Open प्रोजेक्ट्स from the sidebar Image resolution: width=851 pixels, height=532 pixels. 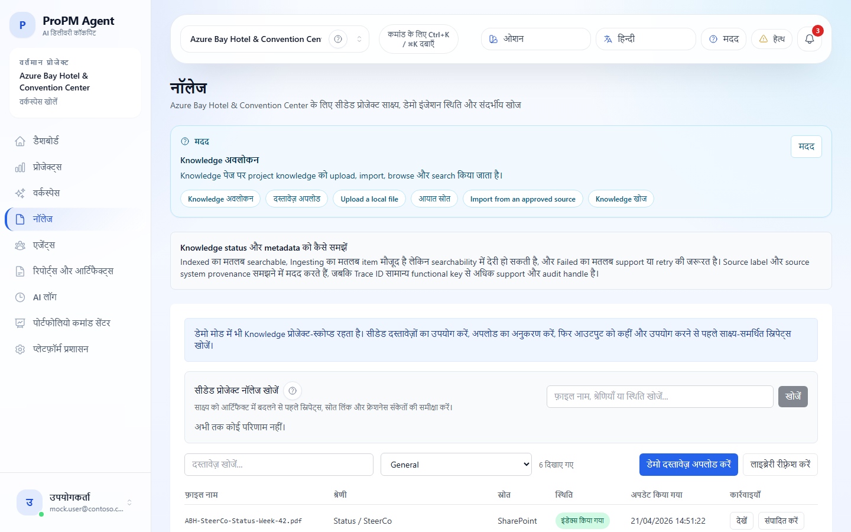[x=47, y=167]
